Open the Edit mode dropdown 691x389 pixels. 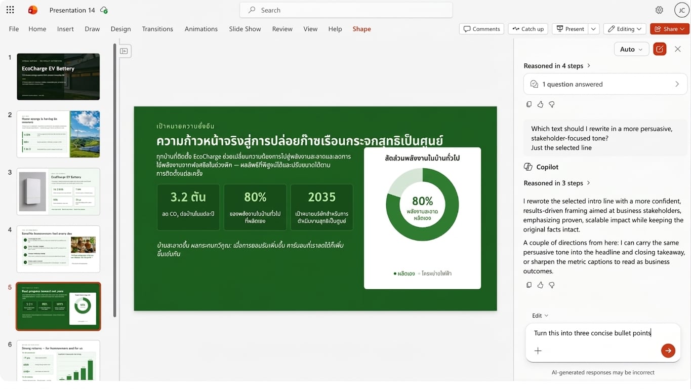pyautogui.click(x=540, y=316)
